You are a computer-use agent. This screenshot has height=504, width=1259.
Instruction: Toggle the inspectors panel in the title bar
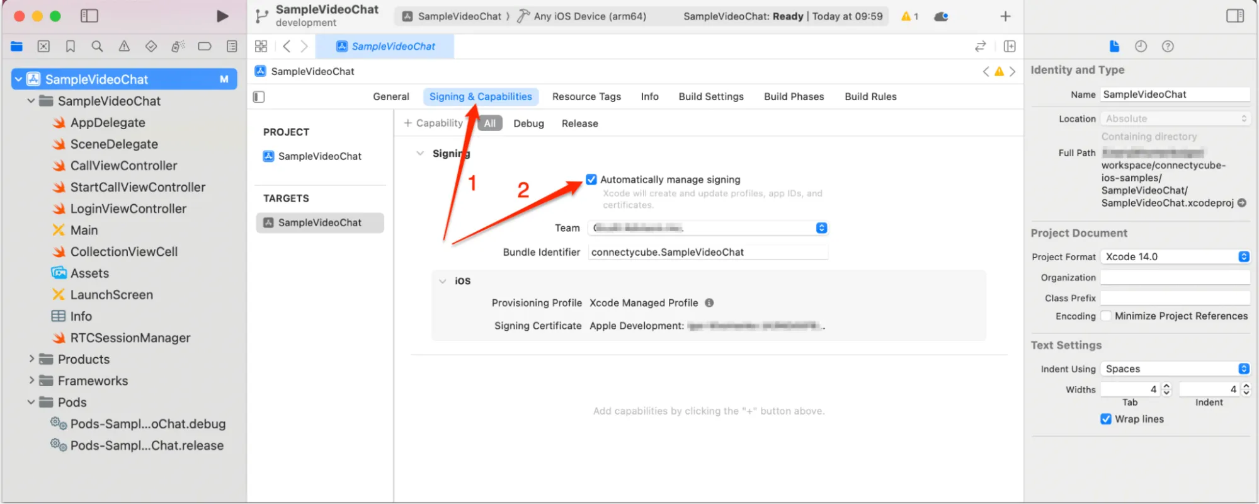point(1235,16)
